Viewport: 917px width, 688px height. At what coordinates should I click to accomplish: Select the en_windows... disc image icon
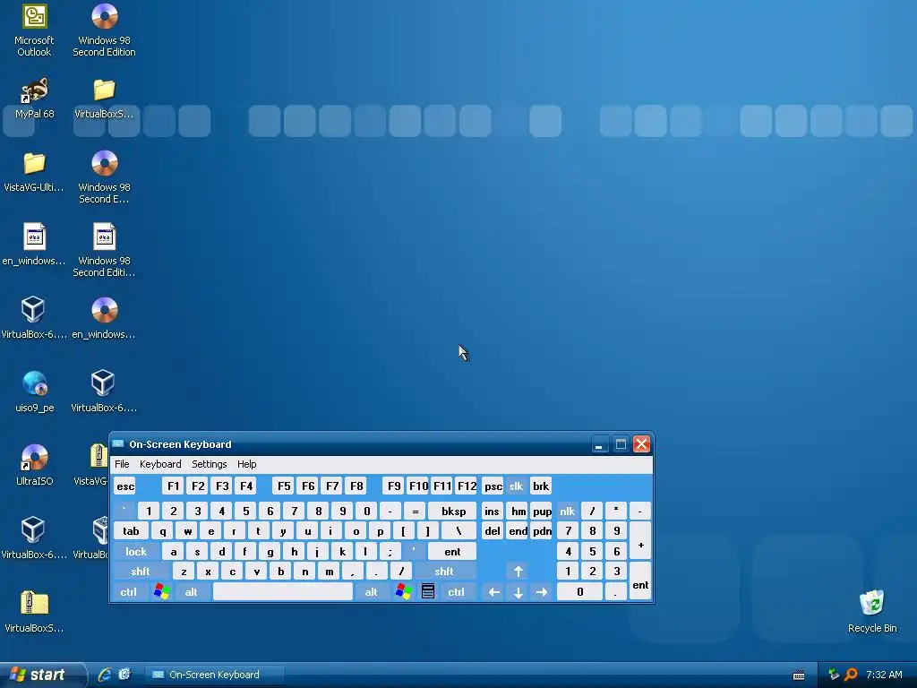click(x=104, y=319)
